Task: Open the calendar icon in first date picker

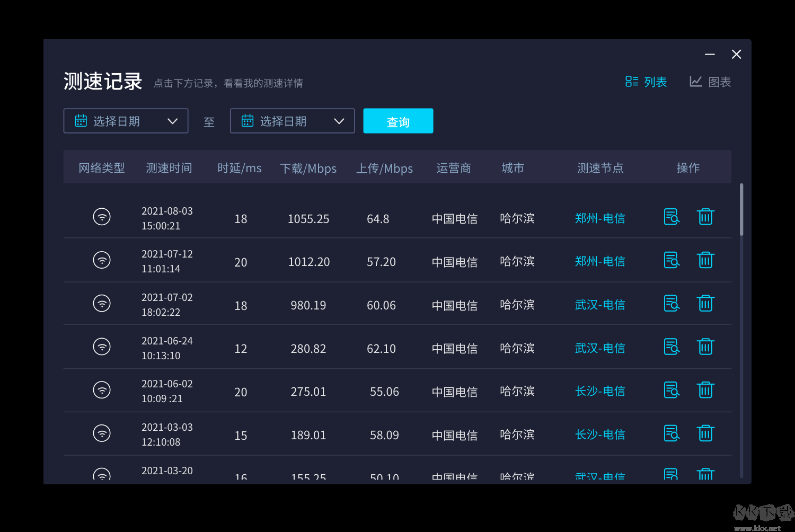Action: tap(81, 121)
